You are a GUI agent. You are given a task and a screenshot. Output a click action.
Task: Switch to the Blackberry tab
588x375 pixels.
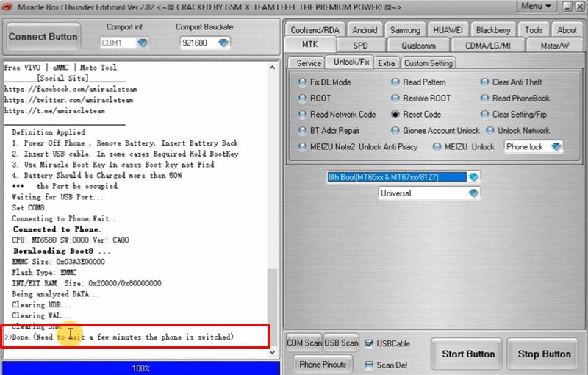tap(492, 30)
